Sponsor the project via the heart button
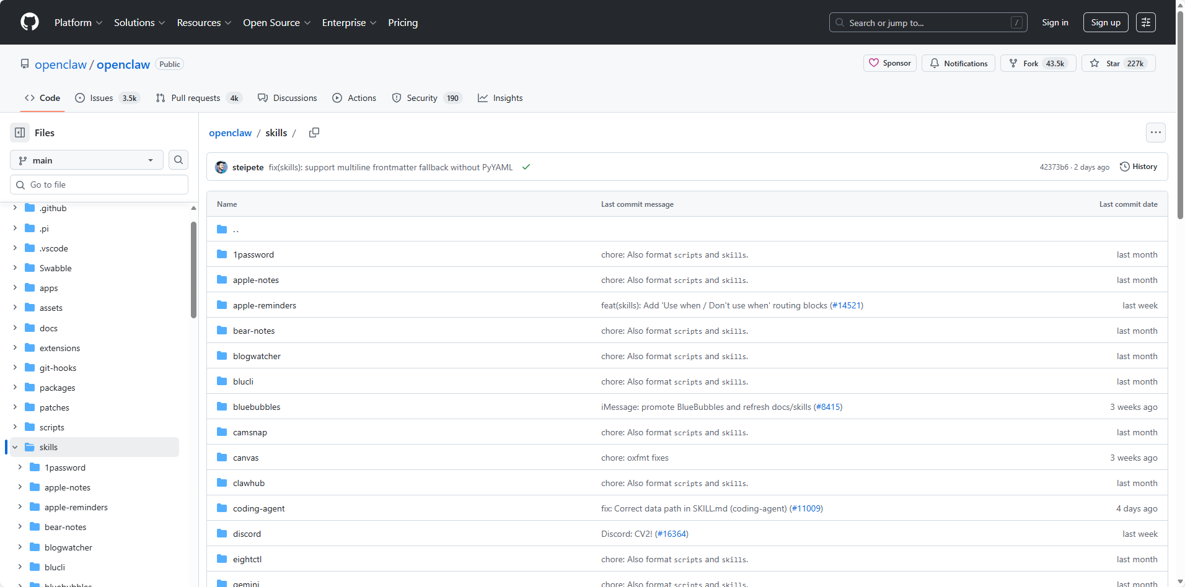The image size is (1185, 587). point(889,63)
